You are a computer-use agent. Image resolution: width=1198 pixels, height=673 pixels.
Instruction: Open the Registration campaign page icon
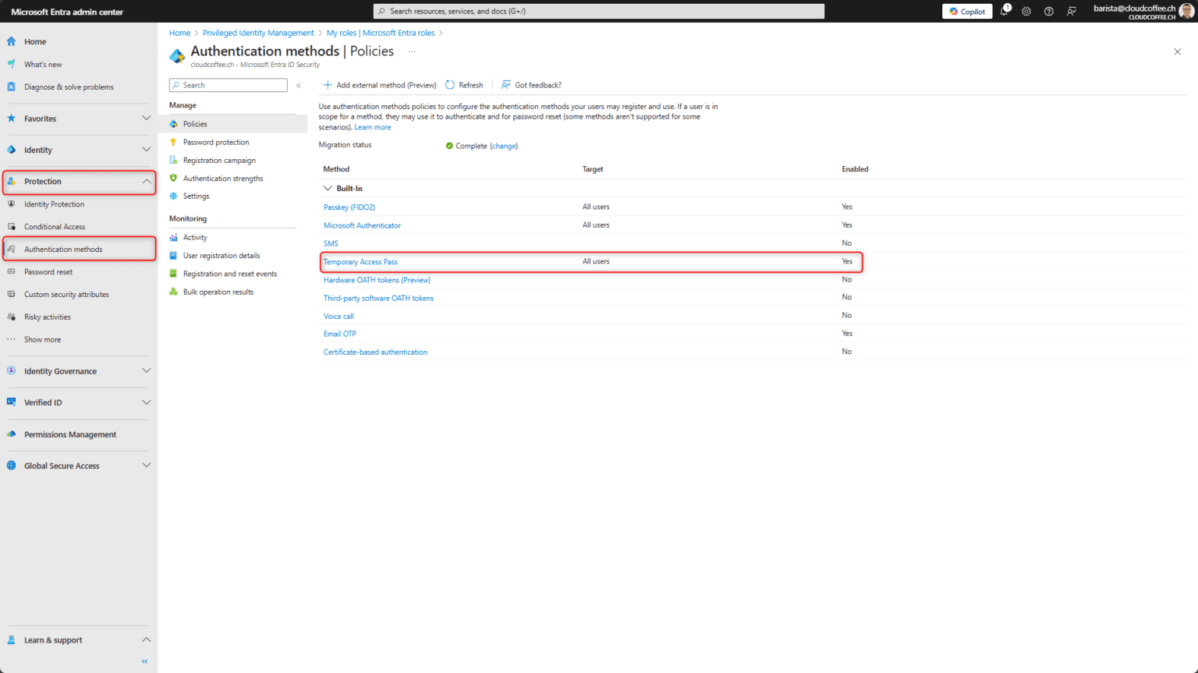[173, 160]
